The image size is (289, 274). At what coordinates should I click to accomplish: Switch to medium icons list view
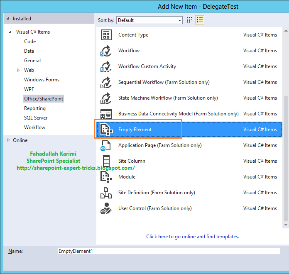[200, 20]
